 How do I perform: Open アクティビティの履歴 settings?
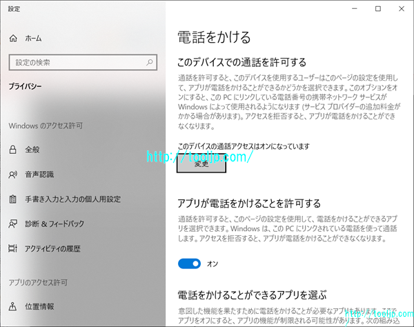click(52, 248)
